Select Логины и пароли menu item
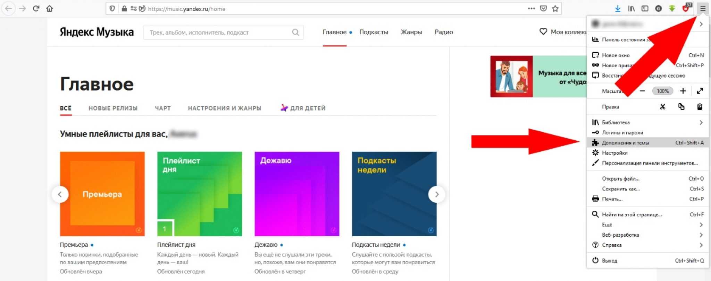Screen dimensions: 711x281 (x=648, y=132)
